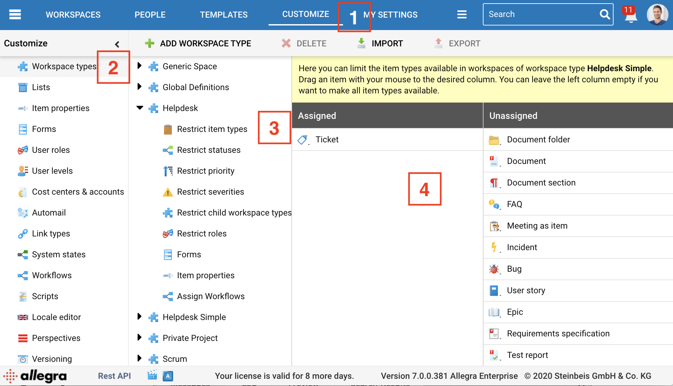Expand the Helpdesk Simple tree node
Screen dimensions: 673x386
(140, 317)
